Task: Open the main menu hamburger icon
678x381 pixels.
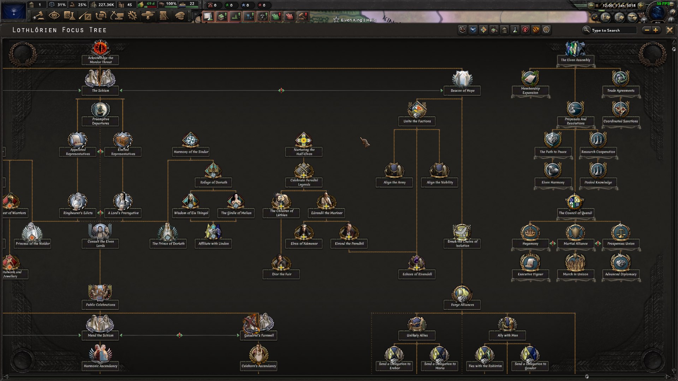Action: [672, 4]
